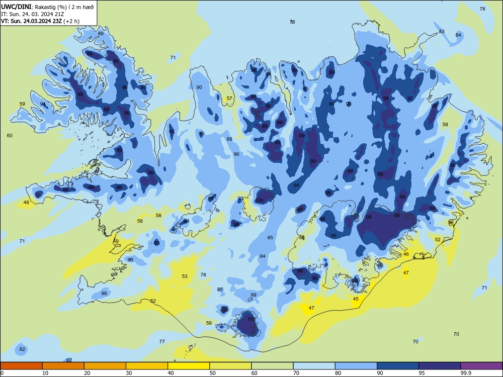Click the humidity value 83 on the map

pyautogui.click(x=442, y=31)
